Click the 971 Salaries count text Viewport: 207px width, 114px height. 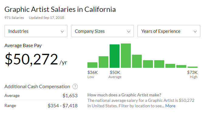[14, 18]
